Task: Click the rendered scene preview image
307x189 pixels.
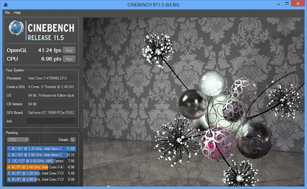Action: [193, 102]
